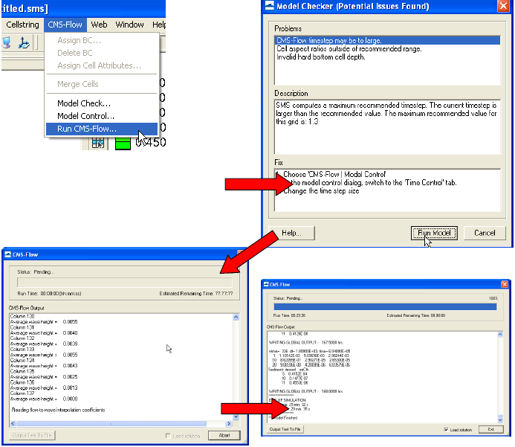Viewport: 515px width, 447px height.
Task: Click the 100% progress label
Action: click(493, 298)
